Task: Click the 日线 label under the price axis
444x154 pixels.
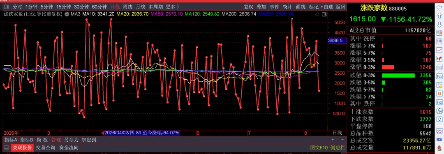Action: [337, 133]
